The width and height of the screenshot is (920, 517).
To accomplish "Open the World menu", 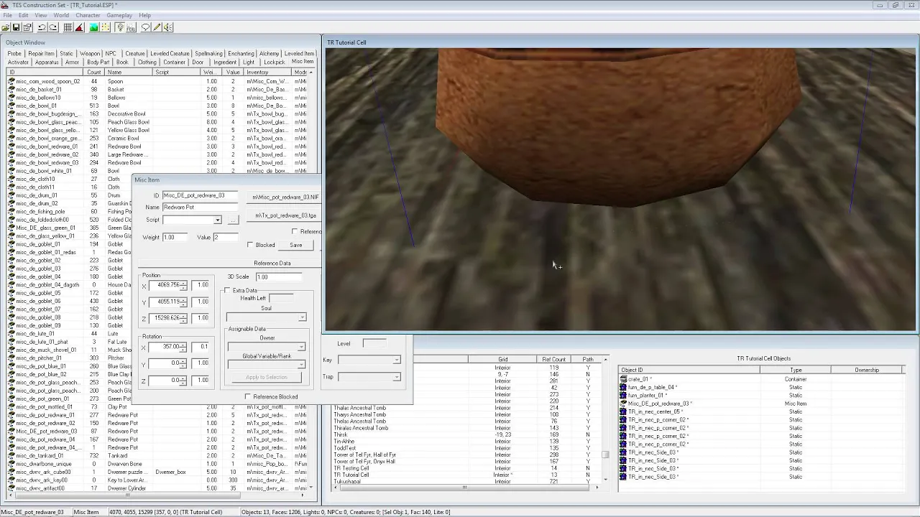I will coord(61,15).
